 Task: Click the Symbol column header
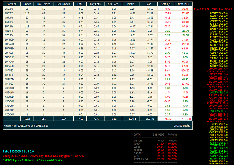[12, 4]
